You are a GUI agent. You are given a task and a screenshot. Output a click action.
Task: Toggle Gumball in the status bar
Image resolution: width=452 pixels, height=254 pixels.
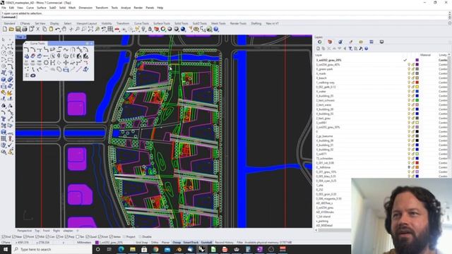click(206, 243)
